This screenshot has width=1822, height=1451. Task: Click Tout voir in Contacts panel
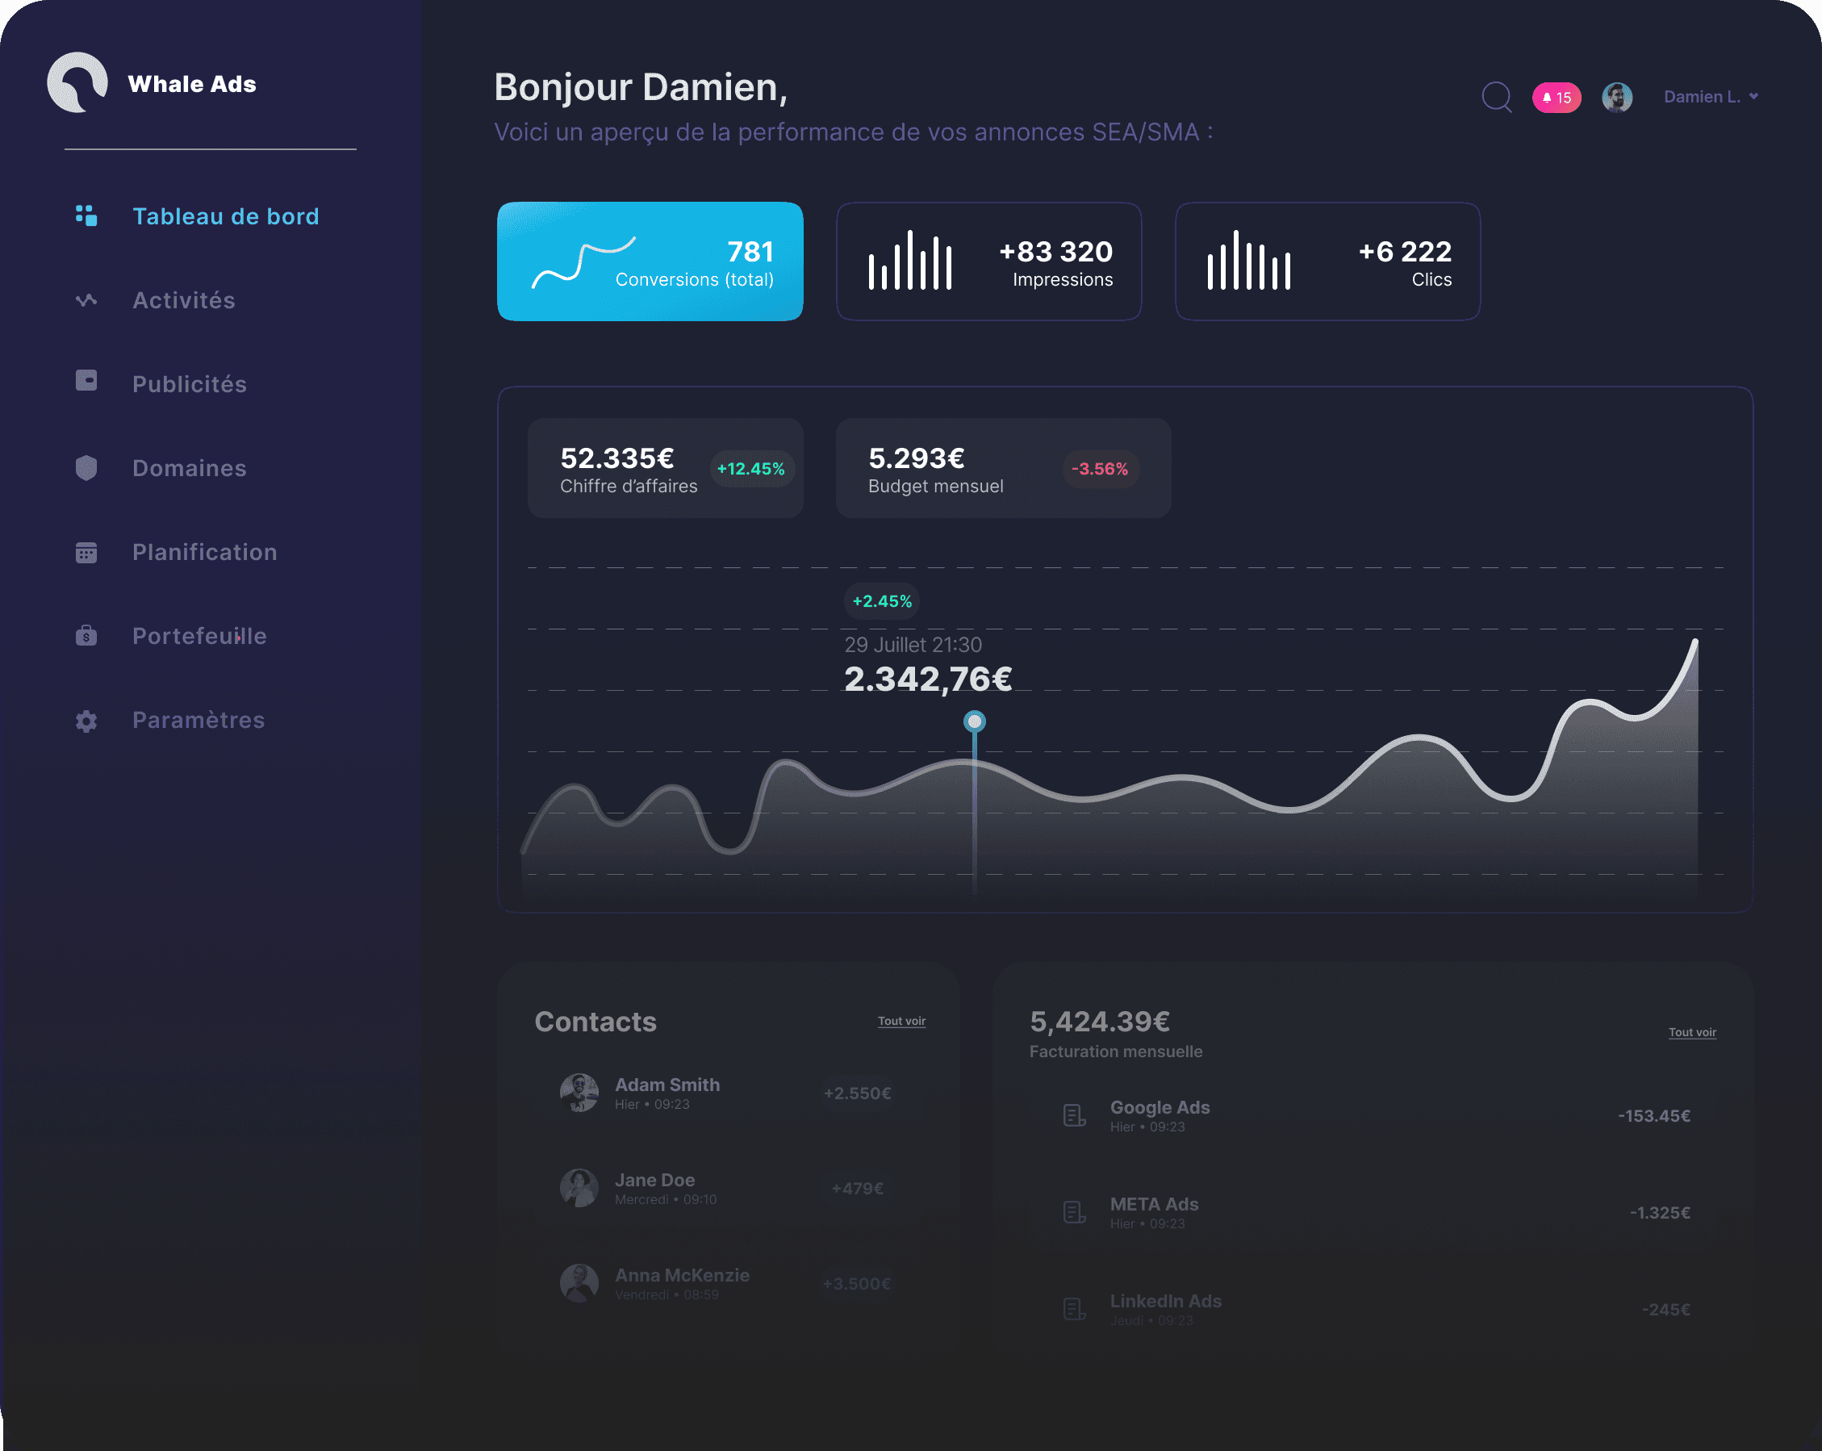tap(901, 1021)
